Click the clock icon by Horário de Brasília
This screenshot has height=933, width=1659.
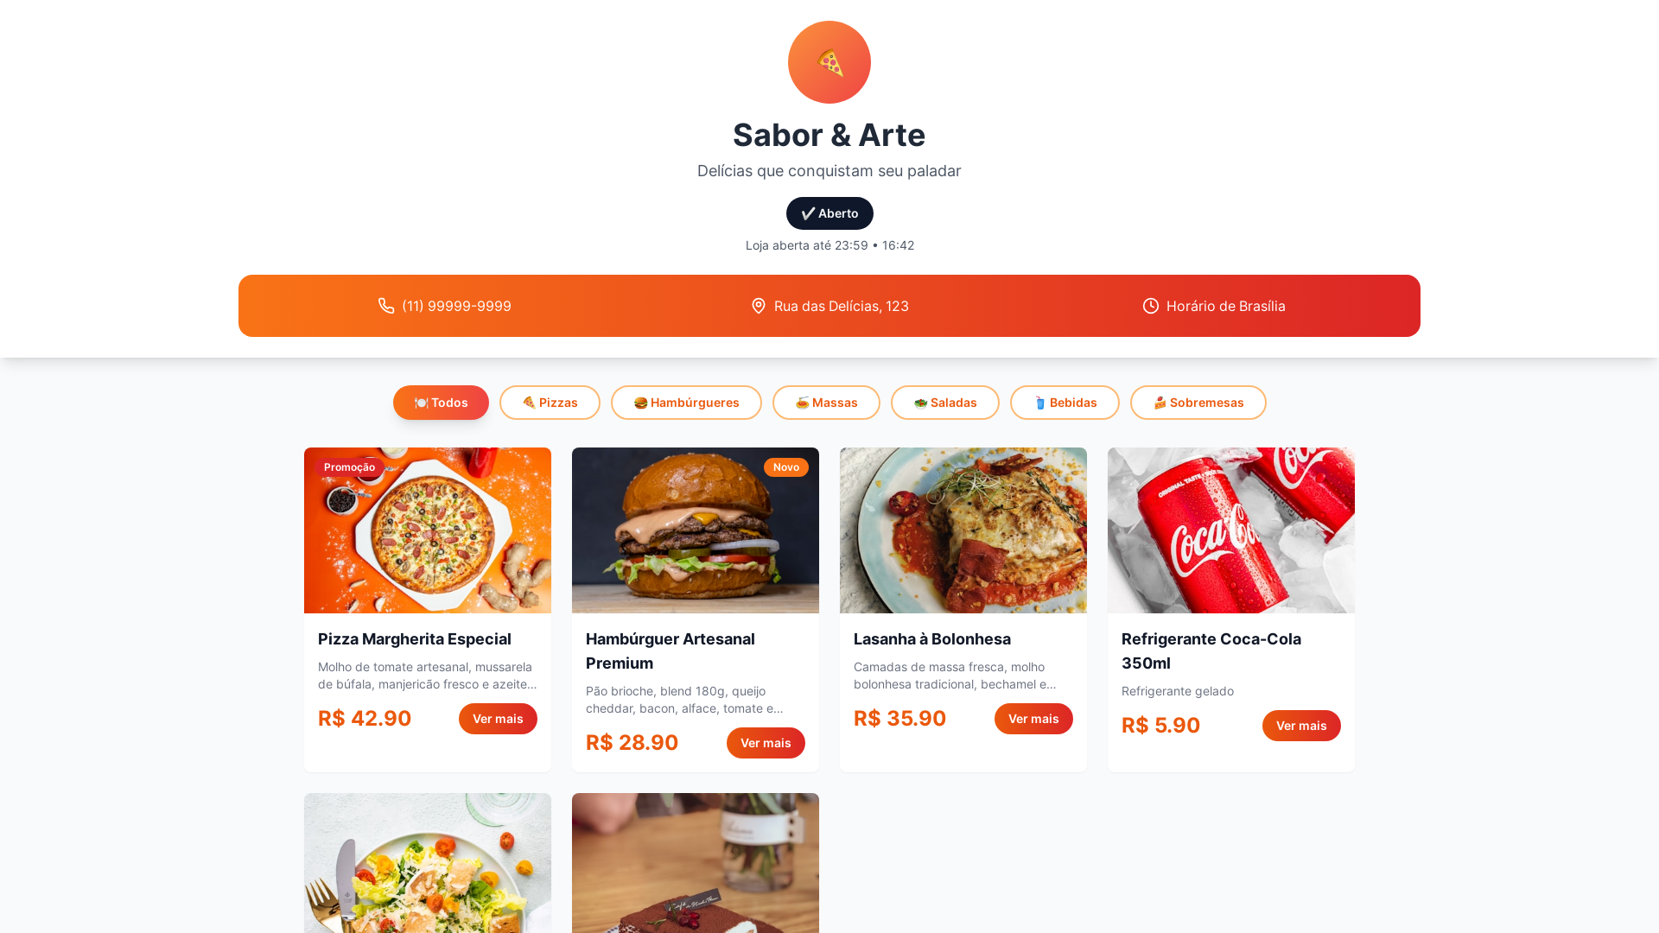point(1151,306)
